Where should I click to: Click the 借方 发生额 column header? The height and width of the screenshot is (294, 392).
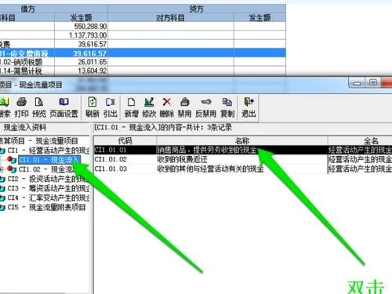81,17
